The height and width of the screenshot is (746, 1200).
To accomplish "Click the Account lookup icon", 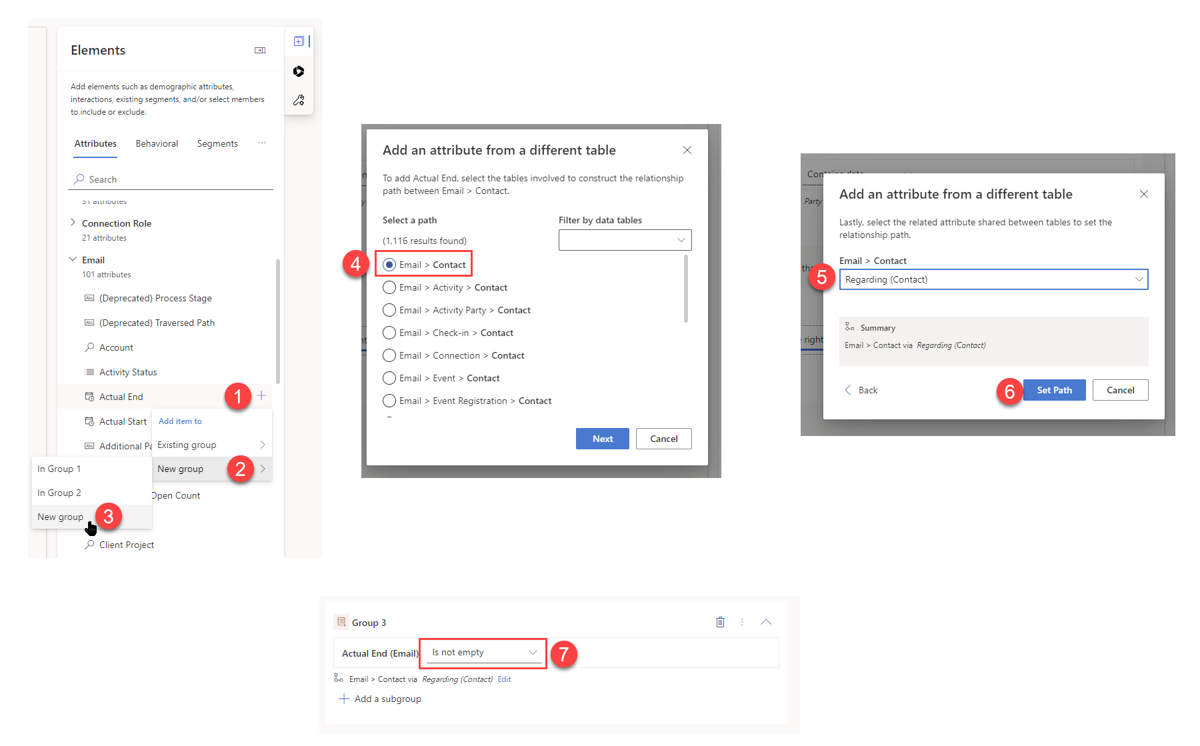I will click(89, 347).
